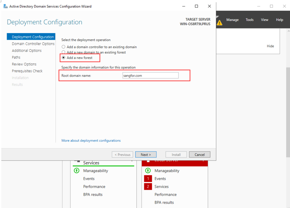Open the yellow warning notification icon
This screenshot has height=208, width=290.
click(x=219, y=23)
